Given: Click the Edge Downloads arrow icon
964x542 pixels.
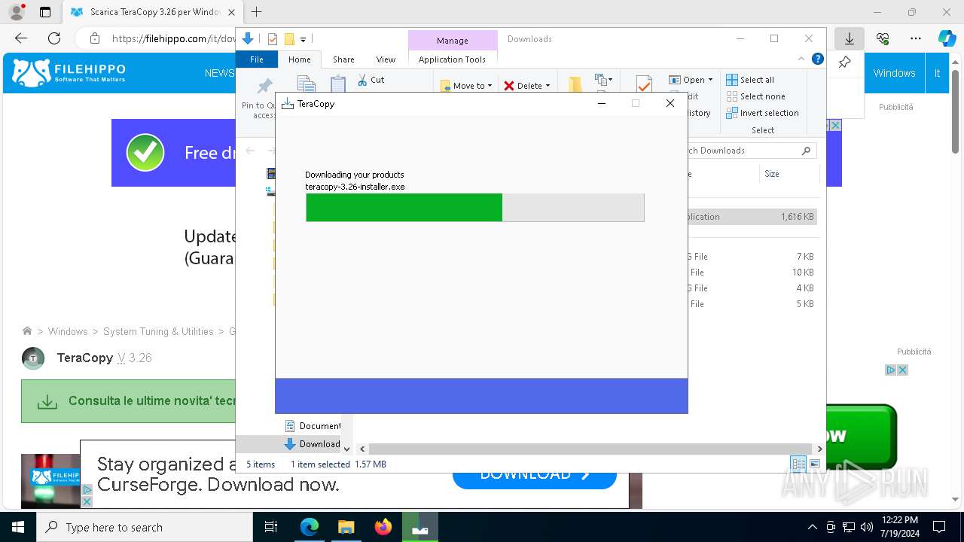Looking at the screenshot, I should (x=850, y=38).
